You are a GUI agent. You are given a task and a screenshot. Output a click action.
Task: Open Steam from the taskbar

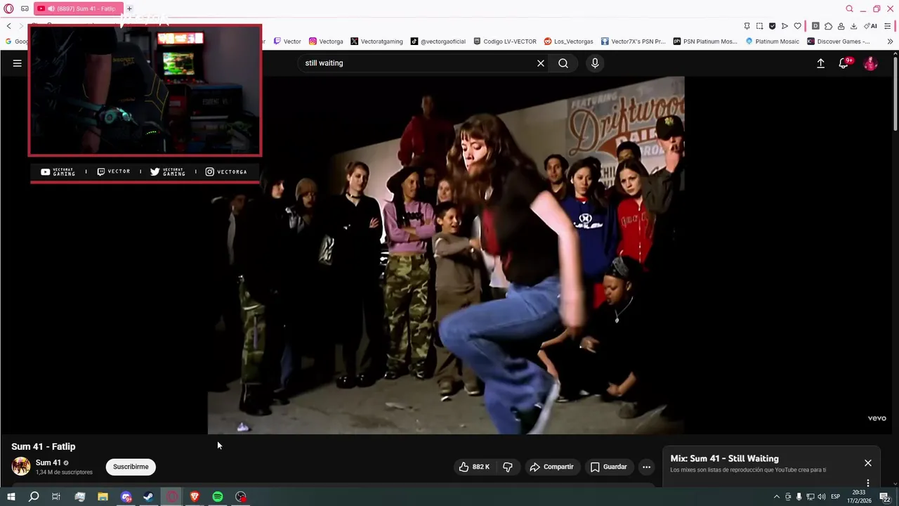[148, 497]
